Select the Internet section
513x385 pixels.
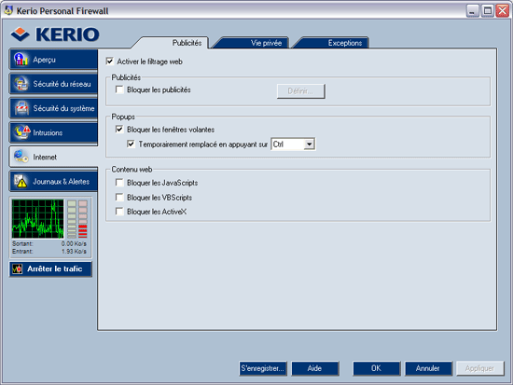pyautogui.click(x=53, y=157)
